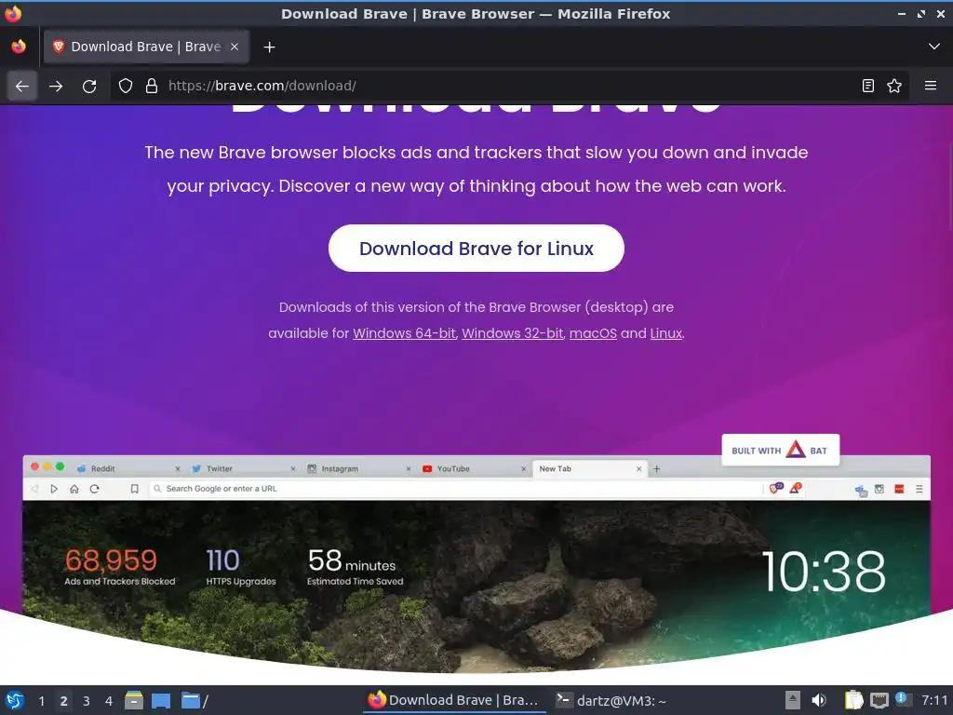Show desktop with the blue panel icon

(161, 701)
